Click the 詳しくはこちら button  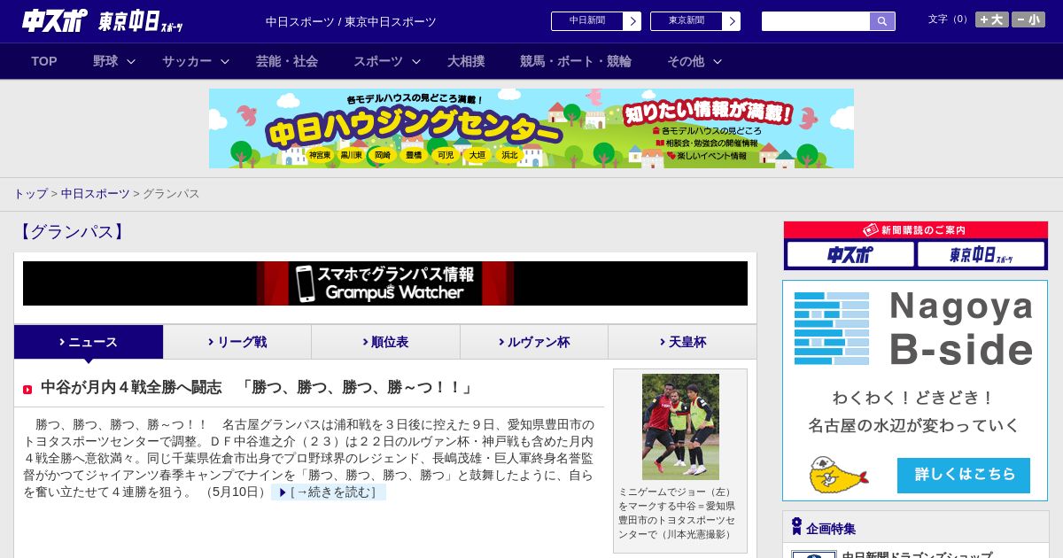pyautogui.click(x=964, y=476)
